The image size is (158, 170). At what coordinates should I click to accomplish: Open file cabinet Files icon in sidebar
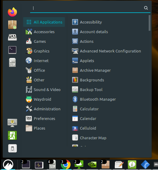tap(12, 62)
